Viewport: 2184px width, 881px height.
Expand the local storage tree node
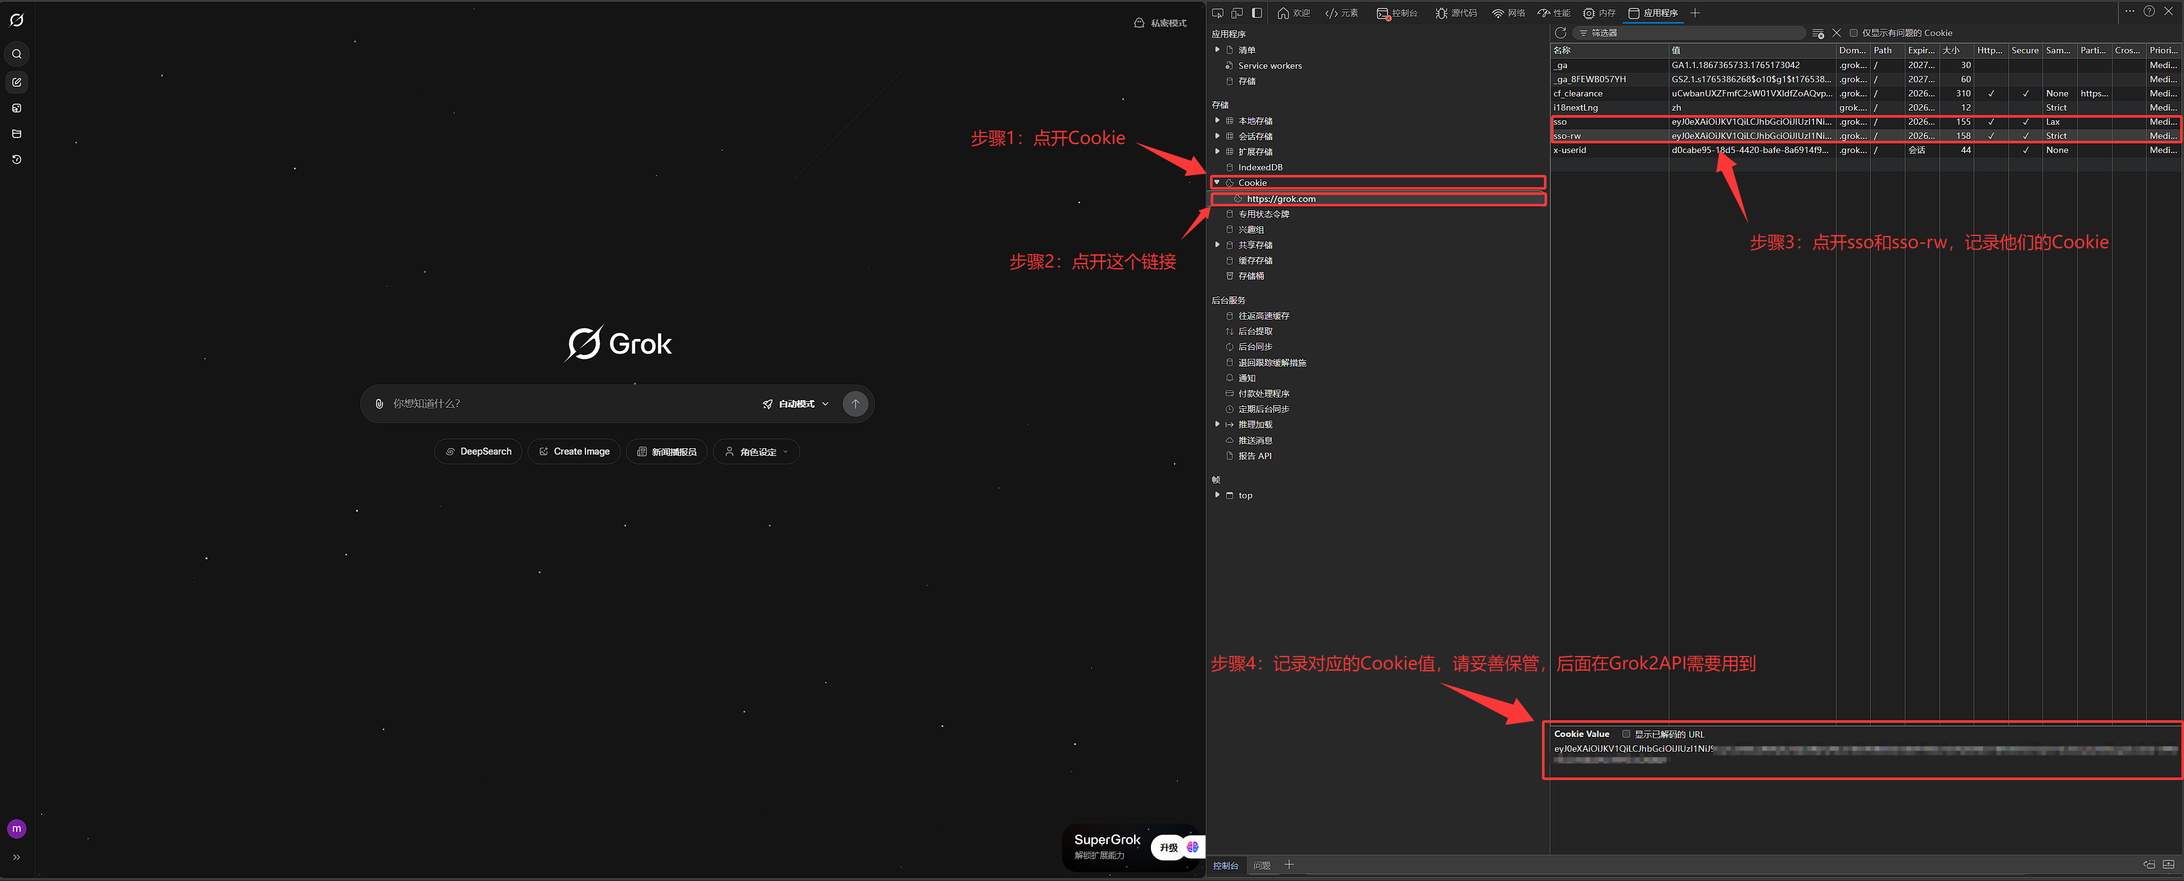pyautogui.click(x=1216, y=121)
